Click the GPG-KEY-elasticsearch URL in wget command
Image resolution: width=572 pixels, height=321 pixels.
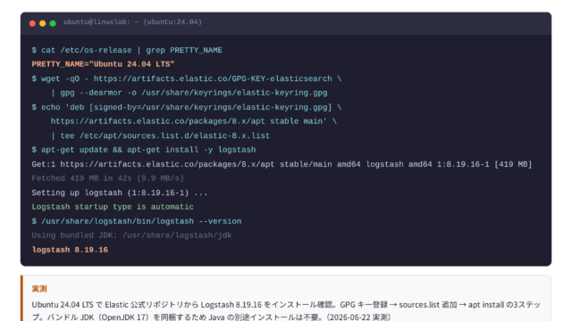coord(213,78)
